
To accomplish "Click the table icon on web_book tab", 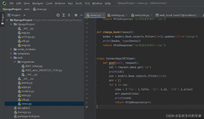I will click(157, 15).
